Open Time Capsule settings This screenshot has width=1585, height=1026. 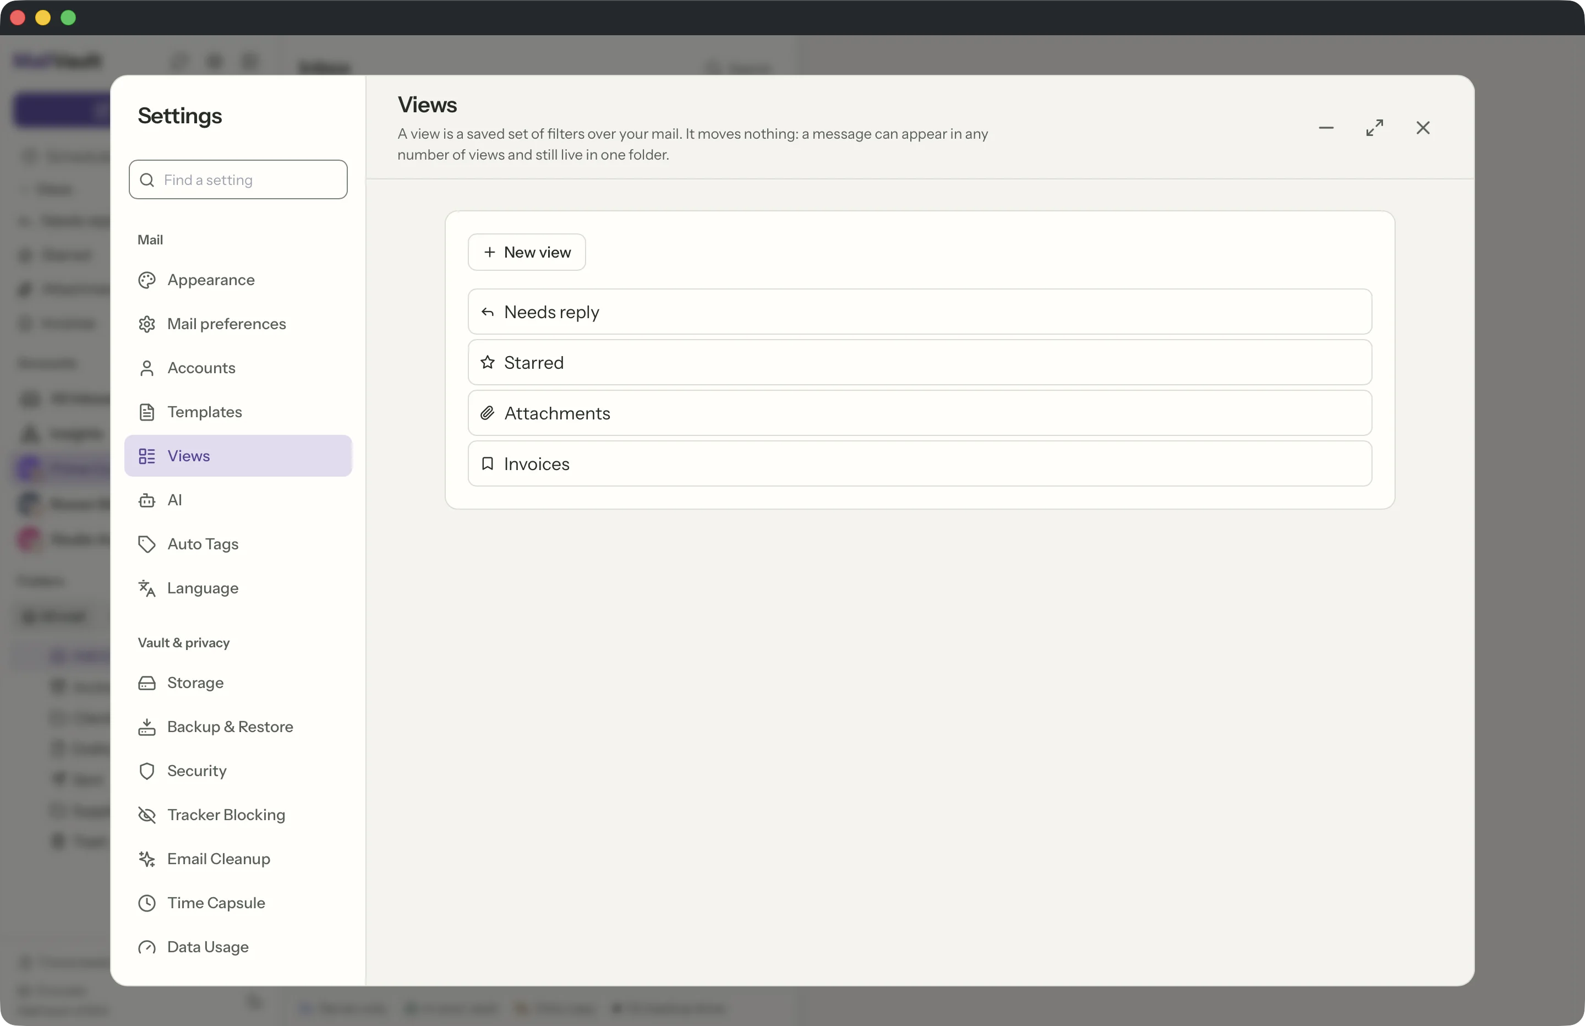(238, 903)
